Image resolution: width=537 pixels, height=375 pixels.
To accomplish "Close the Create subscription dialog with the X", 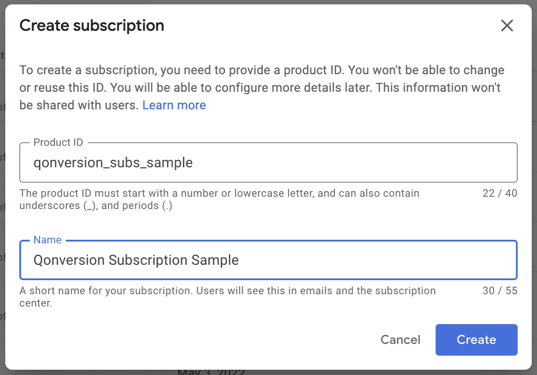I will coord(507,25).
